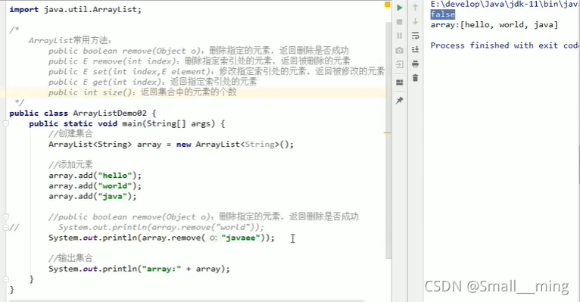Pause the console output
The image size is (580, 302).
coord(400,36)
